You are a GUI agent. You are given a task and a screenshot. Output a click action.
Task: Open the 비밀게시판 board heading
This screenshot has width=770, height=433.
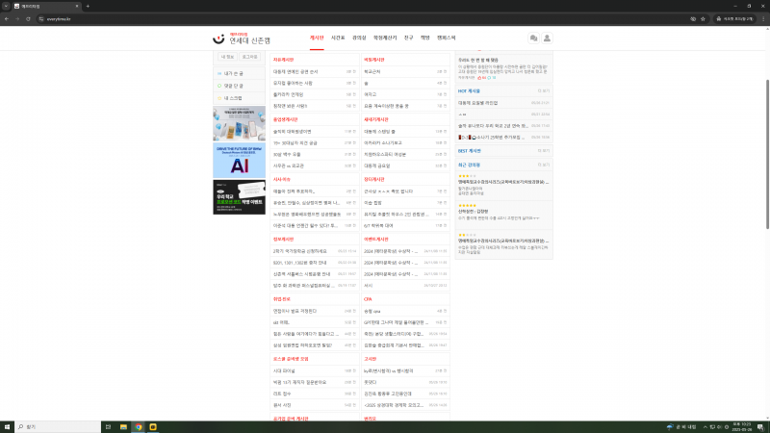click(374, 60)
